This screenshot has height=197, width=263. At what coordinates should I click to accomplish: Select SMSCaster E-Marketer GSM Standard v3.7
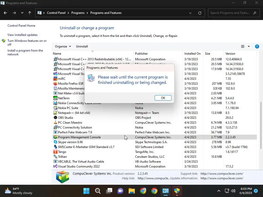(x=154, y=147)
